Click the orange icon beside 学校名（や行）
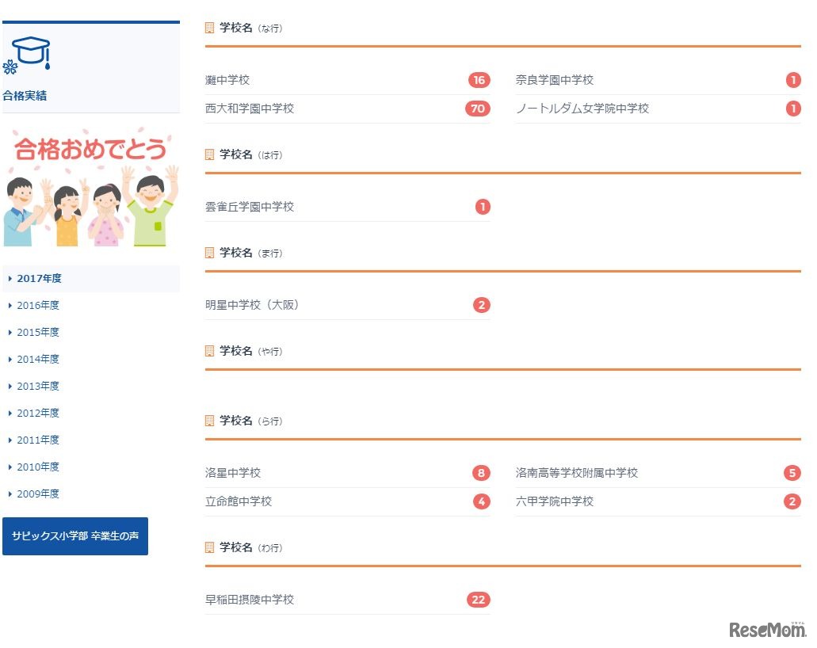 pos(208,350)
